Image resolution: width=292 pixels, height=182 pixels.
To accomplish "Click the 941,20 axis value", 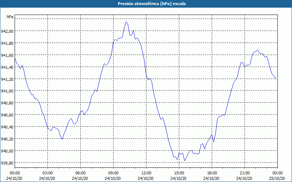I will [x=7, y=79].
